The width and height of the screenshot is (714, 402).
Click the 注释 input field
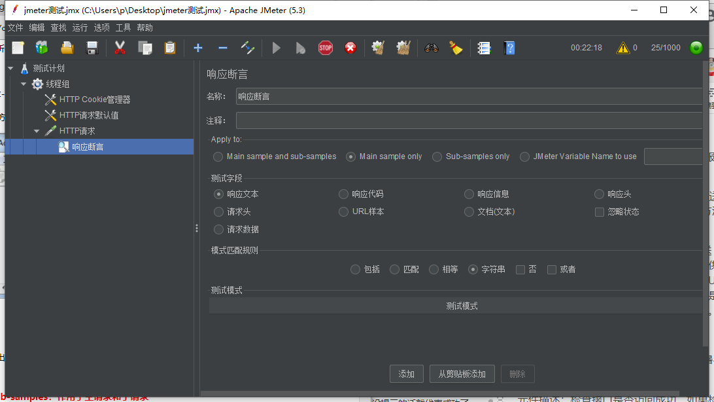pyautogui.click(x=469, y=120)
